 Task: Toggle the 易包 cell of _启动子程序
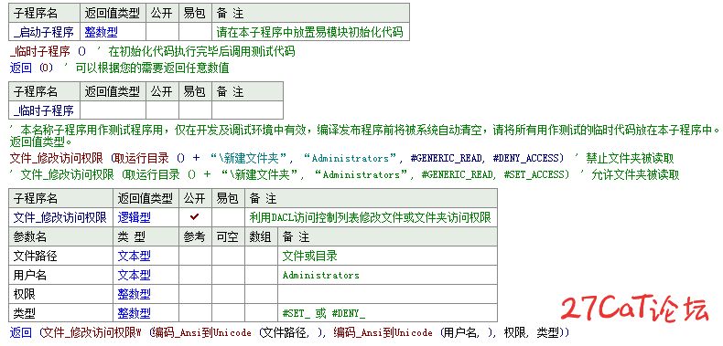coord(196,32)
